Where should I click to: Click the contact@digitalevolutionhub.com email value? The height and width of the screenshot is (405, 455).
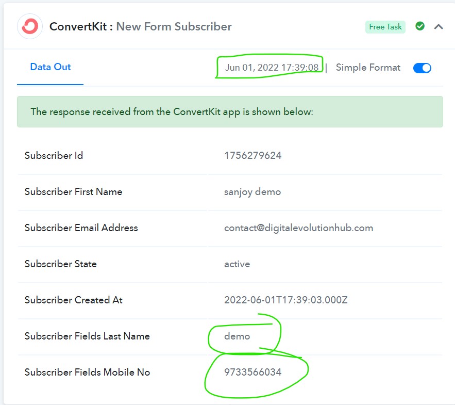(298, 228)
